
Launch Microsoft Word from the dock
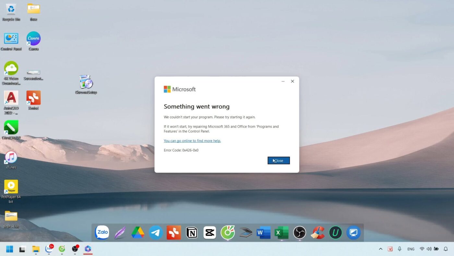[263, 233]
